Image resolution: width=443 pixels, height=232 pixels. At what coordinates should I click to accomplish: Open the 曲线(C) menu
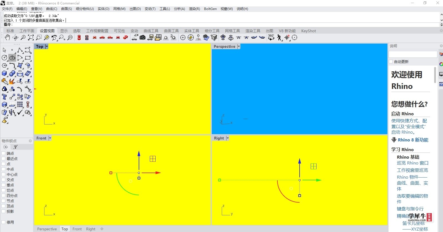click(51, 9)
